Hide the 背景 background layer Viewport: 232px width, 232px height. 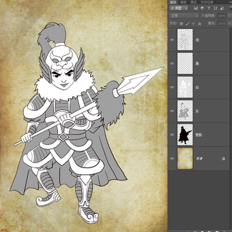[x=172, y=159]
